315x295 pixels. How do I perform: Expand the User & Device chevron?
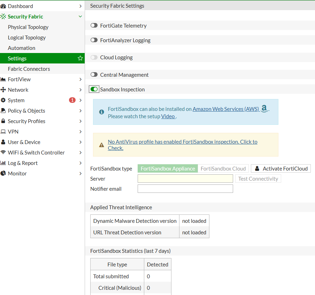pyautogui.click(x=80, y=142)
